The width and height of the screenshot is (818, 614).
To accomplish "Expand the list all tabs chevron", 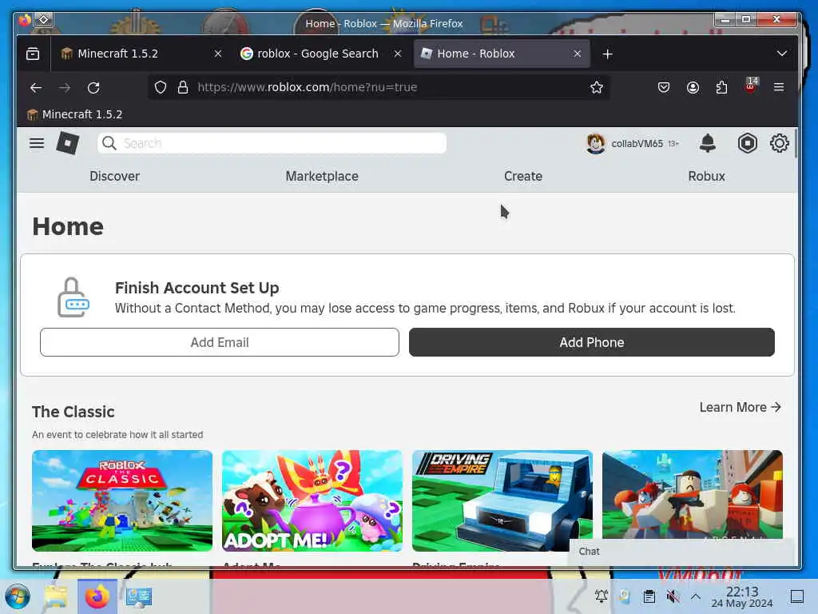I will (781, 54).
